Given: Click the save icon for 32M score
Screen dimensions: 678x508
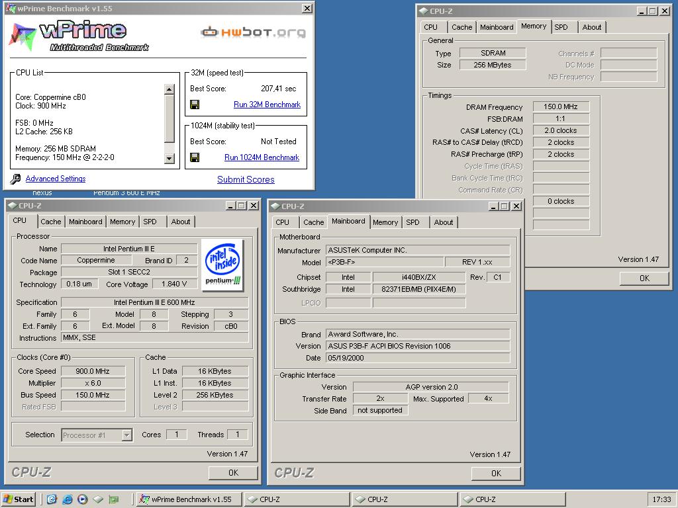Looking at the screenshot, I should point(195,105).
